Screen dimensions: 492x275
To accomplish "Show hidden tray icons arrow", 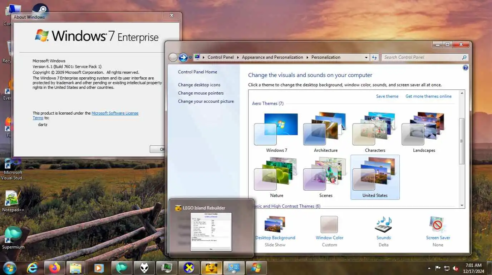I will click(429, 268).
